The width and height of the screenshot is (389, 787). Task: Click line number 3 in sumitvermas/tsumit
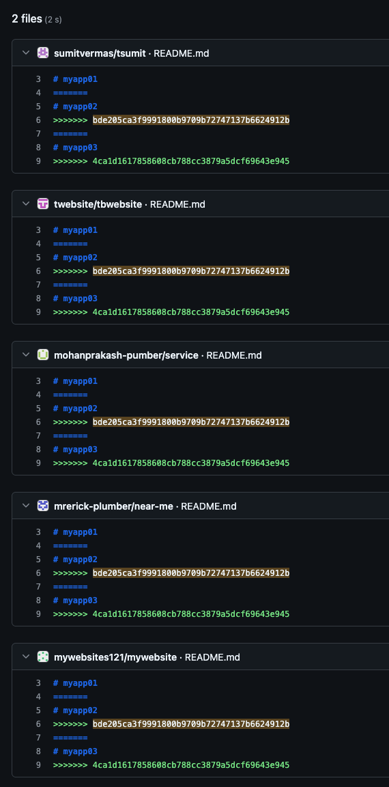click(x=38, y=79)
